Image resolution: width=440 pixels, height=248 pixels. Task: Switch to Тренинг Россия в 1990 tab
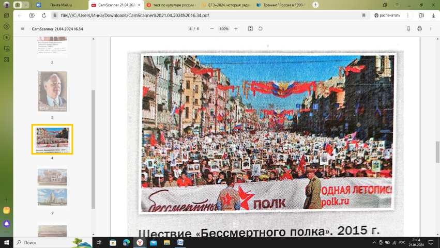coord(281,5)
